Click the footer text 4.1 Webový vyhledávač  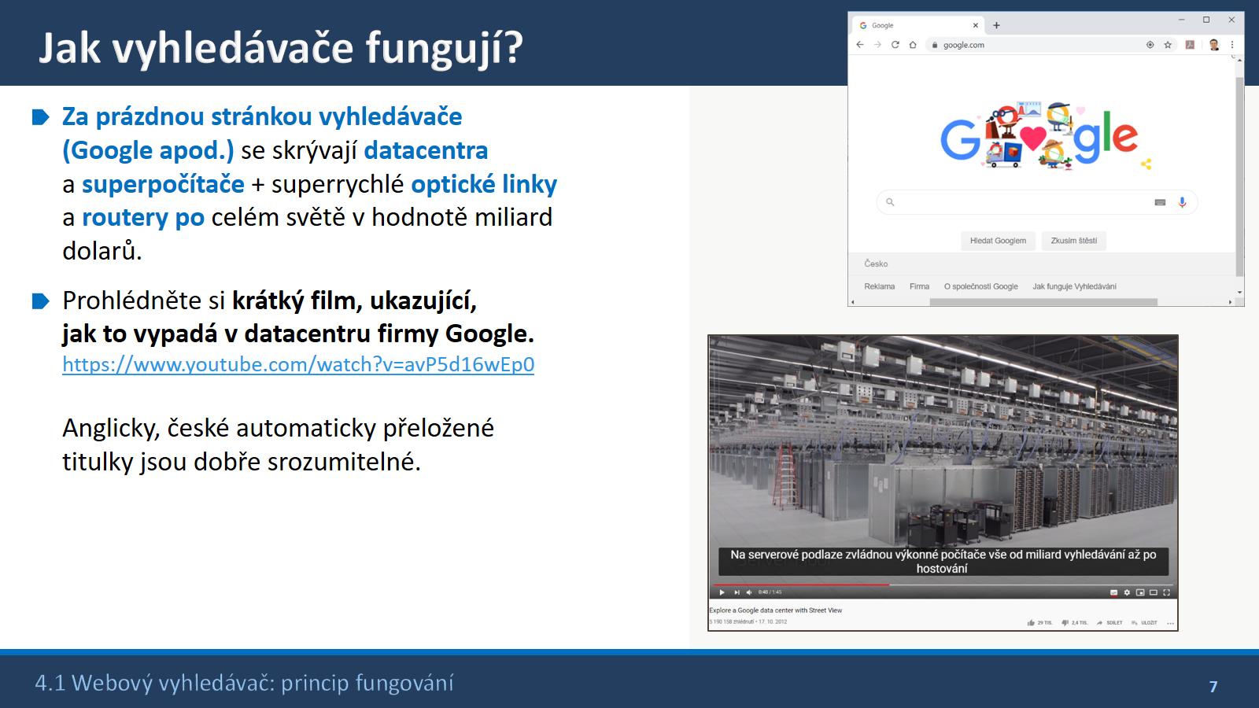click(244, 682)
